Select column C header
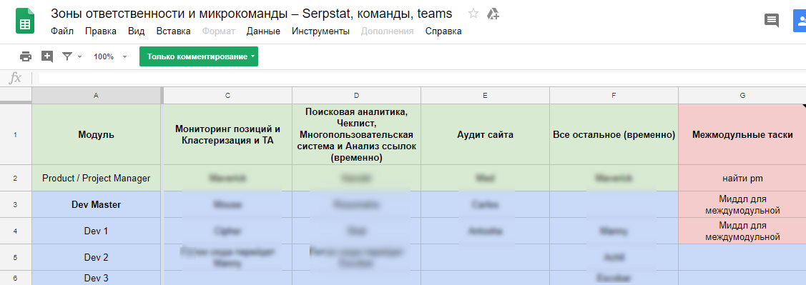Viewport: 806px width, 285px height. click(x=227, y=95)
